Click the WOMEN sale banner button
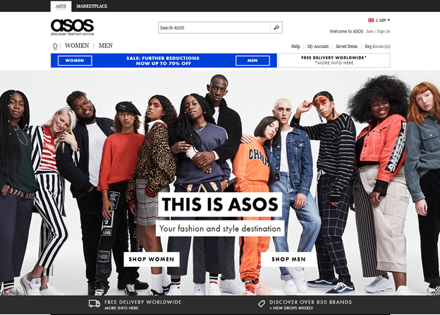 click(x=75, y=61)
